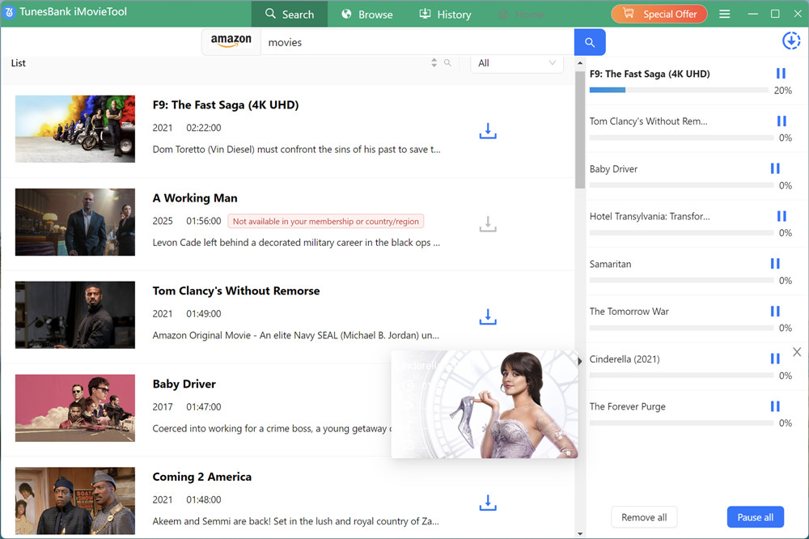Click F9: The Fast Saga progress bar
This screenshot has height=539, width=809.
(679, 90)
